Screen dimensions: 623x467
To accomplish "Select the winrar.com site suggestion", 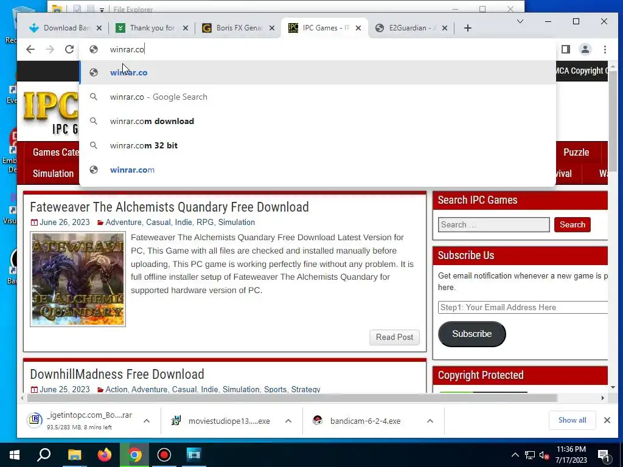I will (x=318, y=170).
